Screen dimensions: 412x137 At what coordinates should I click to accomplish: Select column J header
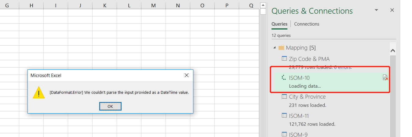[x=80, y=5]
